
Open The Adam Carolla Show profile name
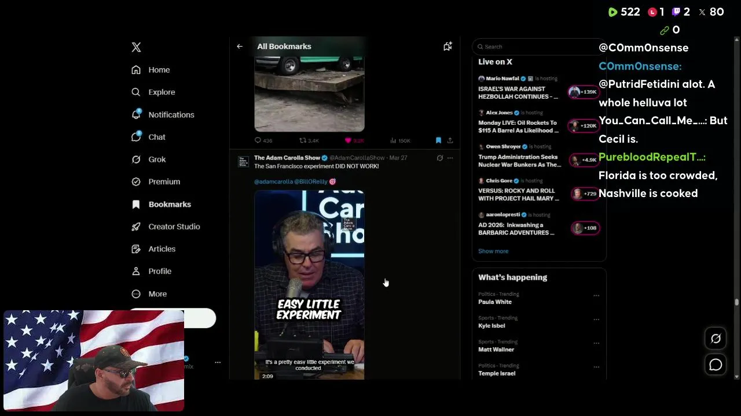(287, 158)
